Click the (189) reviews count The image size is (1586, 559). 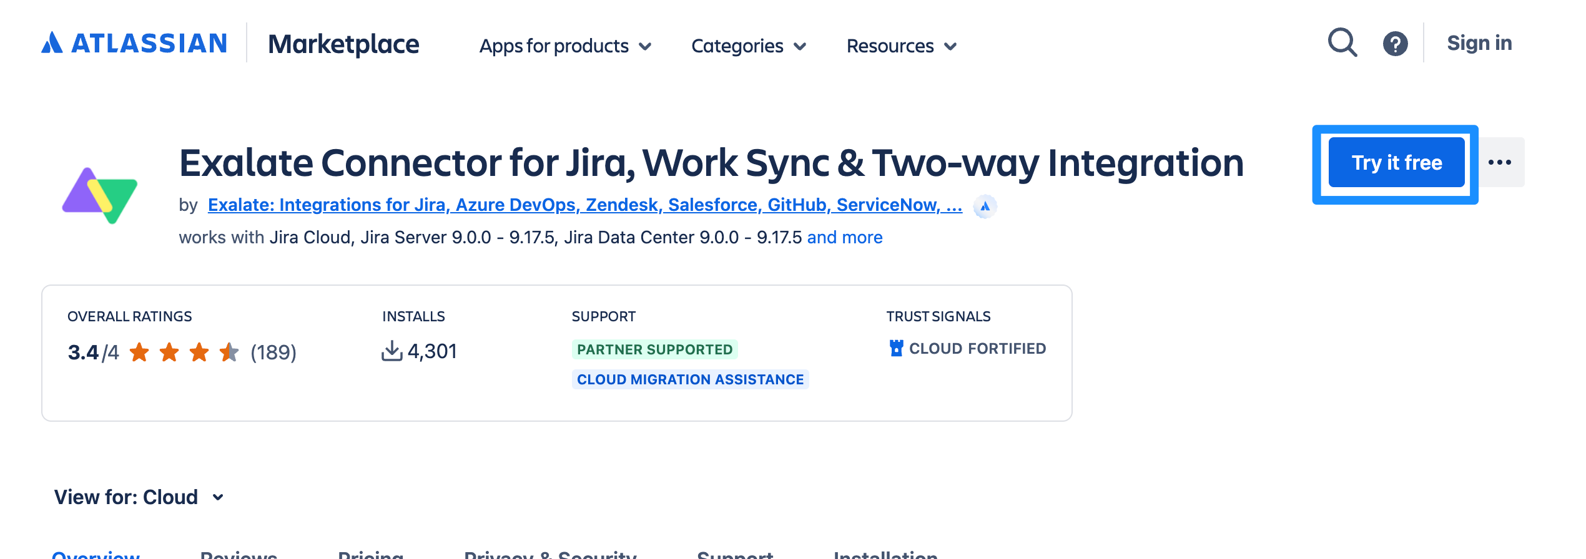click(x=273, y=352)
